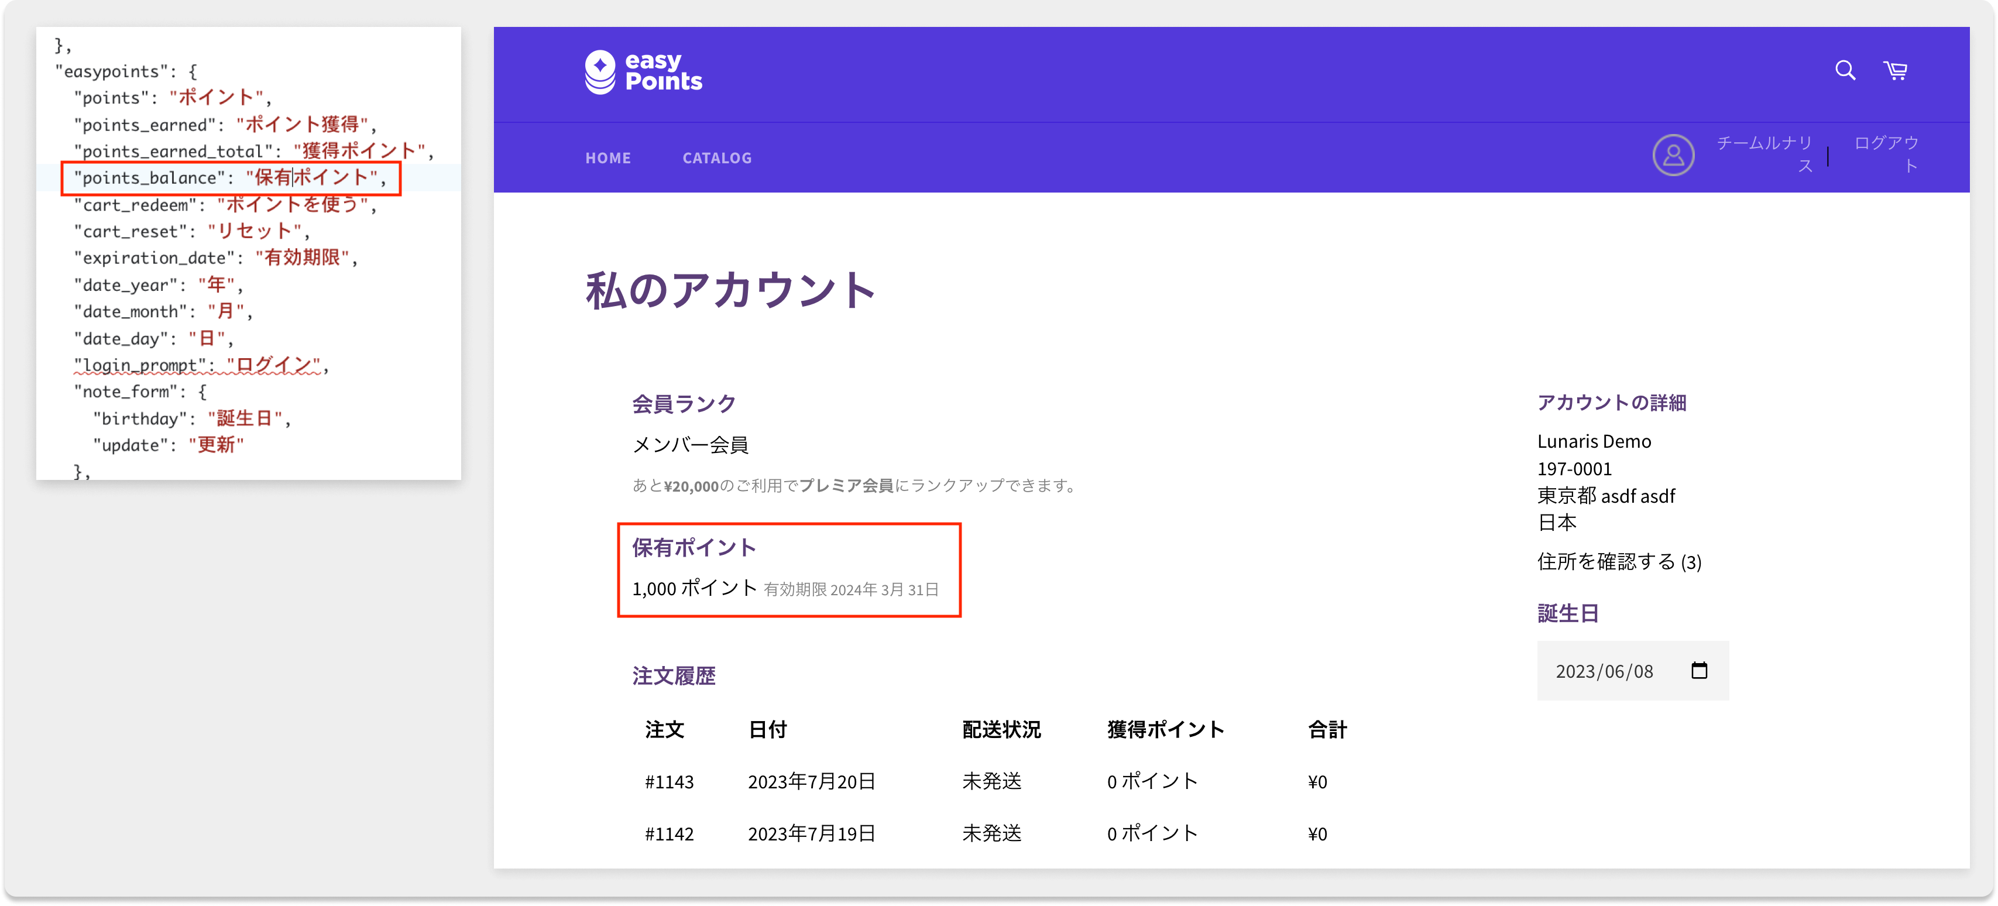Click 住所を確認する (3) address link

(1619, 562)
